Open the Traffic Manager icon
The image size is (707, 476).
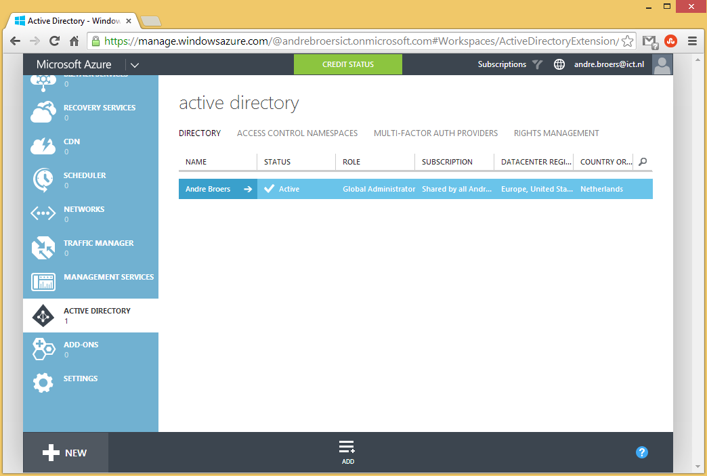click(43, 247)
